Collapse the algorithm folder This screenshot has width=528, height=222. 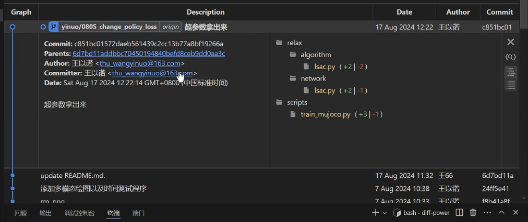pyautogui.click(x=315, y=55)
